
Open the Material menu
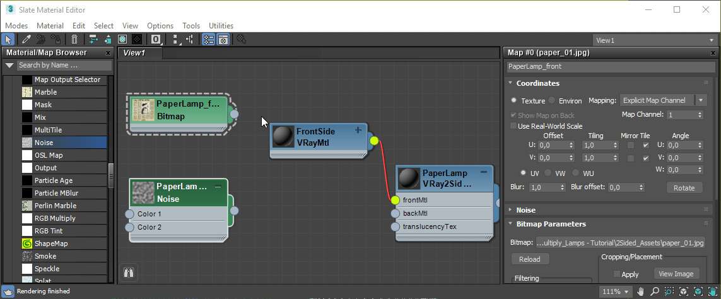point(50,26)
